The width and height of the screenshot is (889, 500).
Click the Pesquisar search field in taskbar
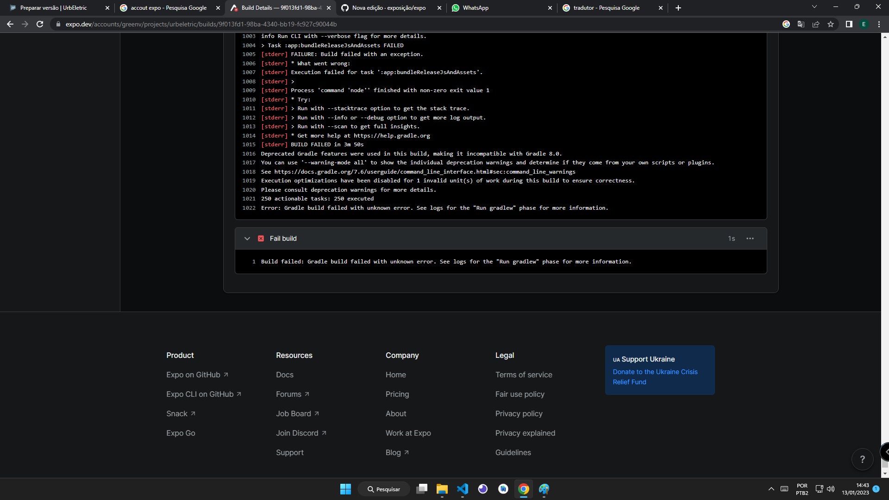(x=384, y=489)
